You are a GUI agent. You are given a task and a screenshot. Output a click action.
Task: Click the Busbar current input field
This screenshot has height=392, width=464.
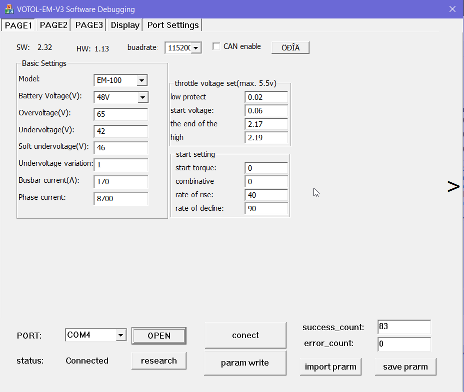[120, 182]
